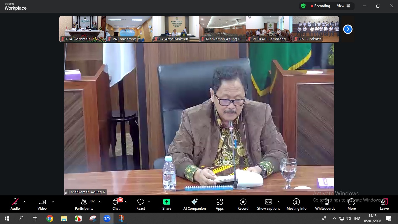Image resolution: width=398 pixels, height=224 pixels.
Task: Expand the caption options arrow
Action: click(x=279, y=202)
